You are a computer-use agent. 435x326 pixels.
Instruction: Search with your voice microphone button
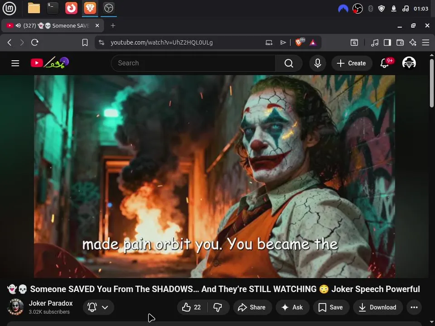[x=318, y=63]
